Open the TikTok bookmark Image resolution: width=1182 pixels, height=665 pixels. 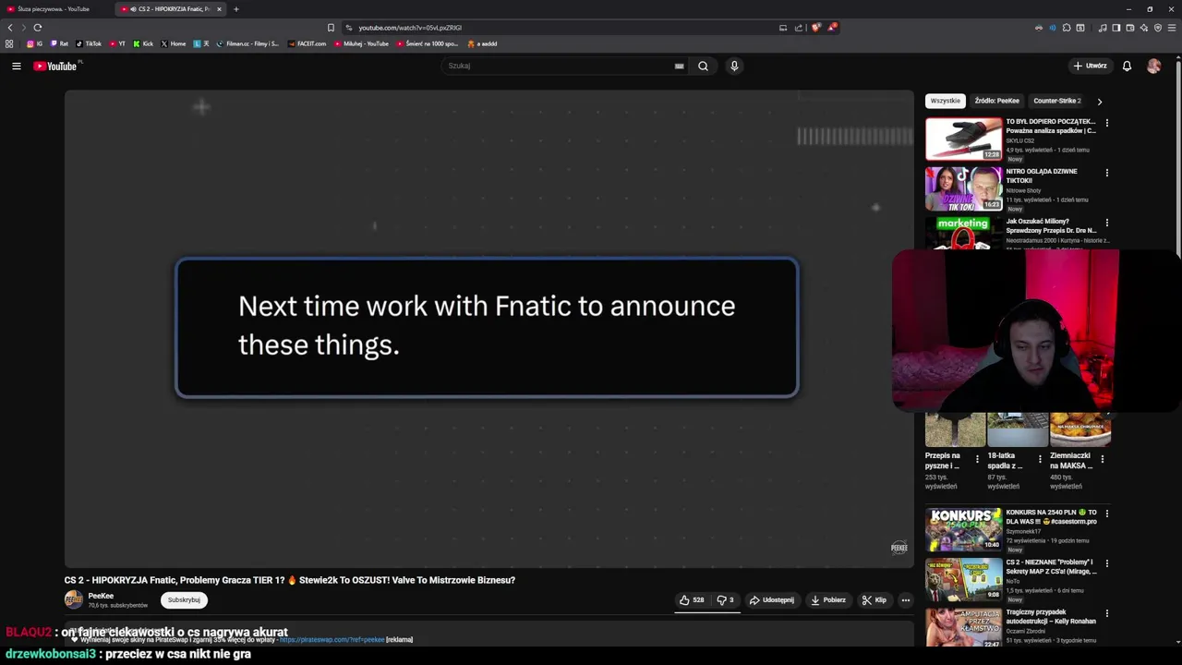tap(89, 43)
